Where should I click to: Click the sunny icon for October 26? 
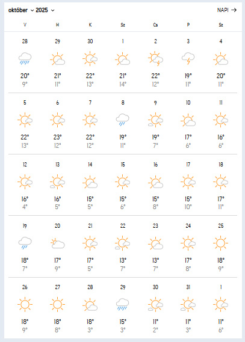(x=25, y=304)
